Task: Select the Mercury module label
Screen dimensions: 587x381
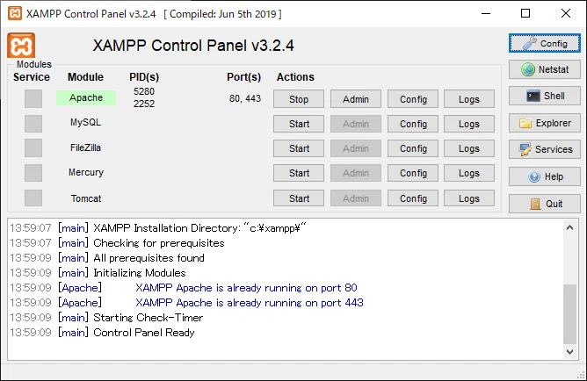Action: (x=86, y=172)
